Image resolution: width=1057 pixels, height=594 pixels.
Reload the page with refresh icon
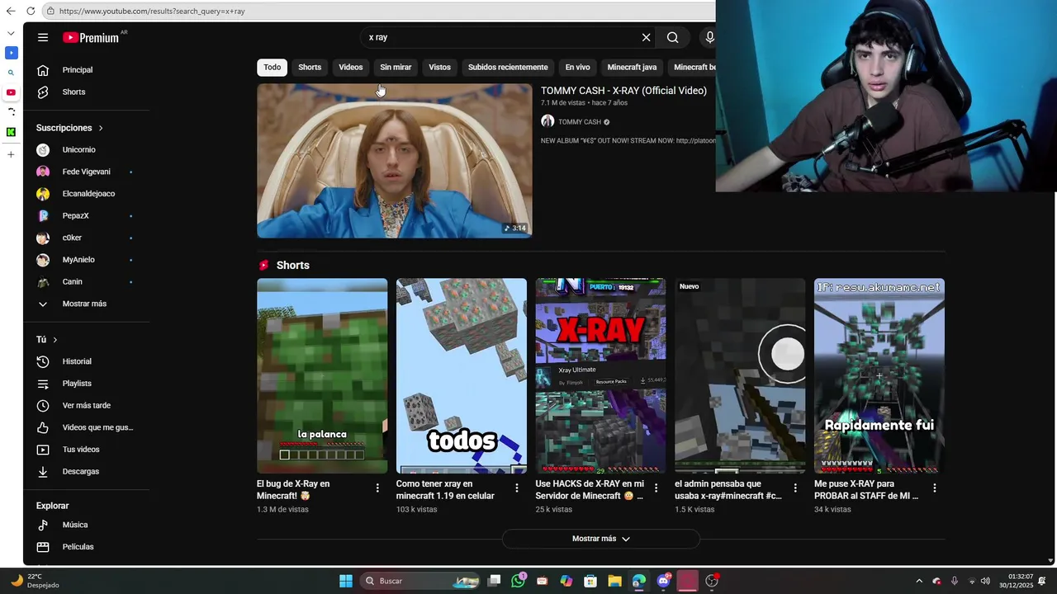click(x=31, y=11)
